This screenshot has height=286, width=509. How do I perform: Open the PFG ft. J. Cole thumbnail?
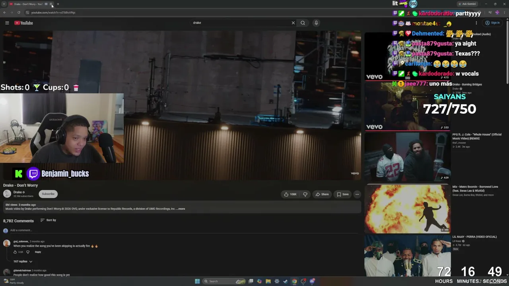coord(408,157)
